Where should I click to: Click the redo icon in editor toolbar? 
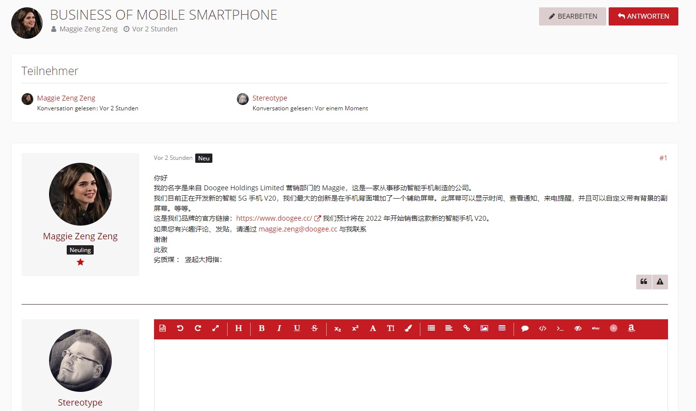pos(198,328)
